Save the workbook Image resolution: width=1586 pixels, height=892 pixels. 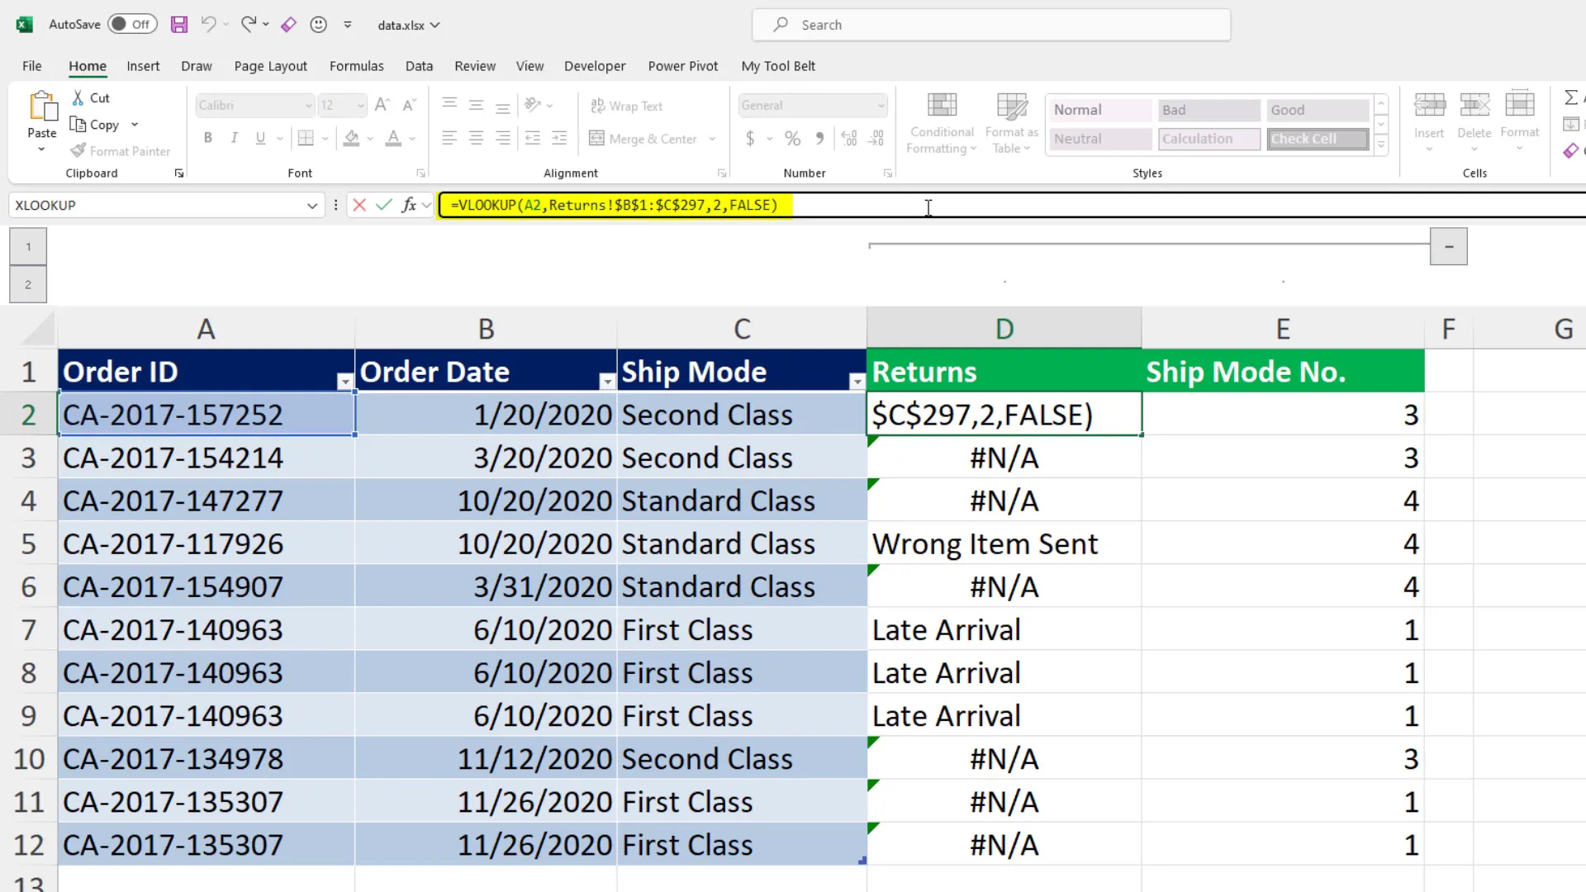pos(179,24)
